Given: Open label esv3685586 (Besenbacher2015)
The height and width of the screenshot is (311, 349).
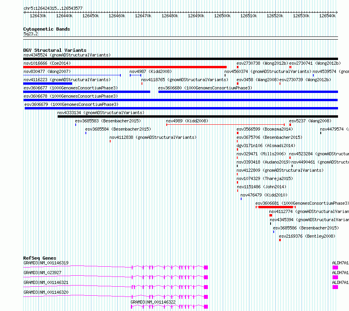Looking at the screenshot, I should pos(306,228).
